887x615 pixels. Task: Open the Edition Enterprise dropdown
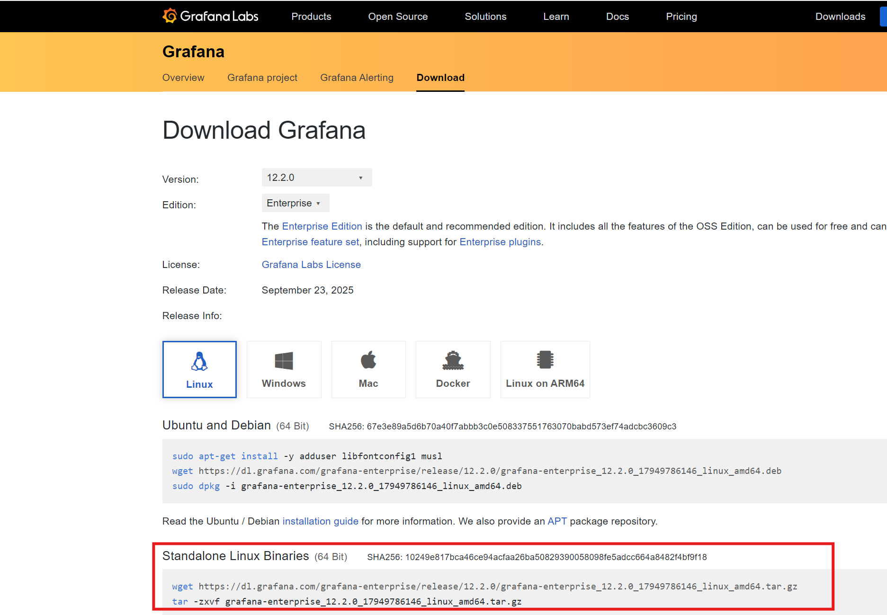click(296, 203)
